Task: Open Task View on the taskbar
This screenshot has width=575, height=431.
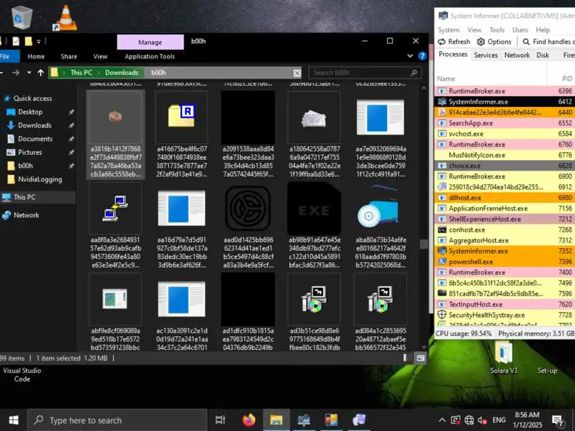Action: click(x=220, y=420)
